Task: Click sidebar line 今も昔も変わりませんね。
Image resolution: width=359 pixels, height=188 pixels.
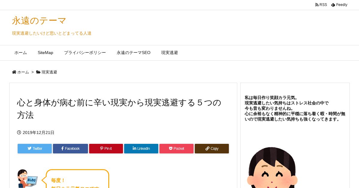Action: point(269,108)
